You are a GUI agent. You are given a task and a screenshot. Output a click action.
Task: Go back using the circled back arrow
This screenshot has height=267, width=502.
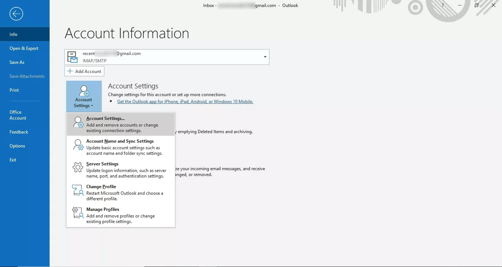(x=16, y=14)
